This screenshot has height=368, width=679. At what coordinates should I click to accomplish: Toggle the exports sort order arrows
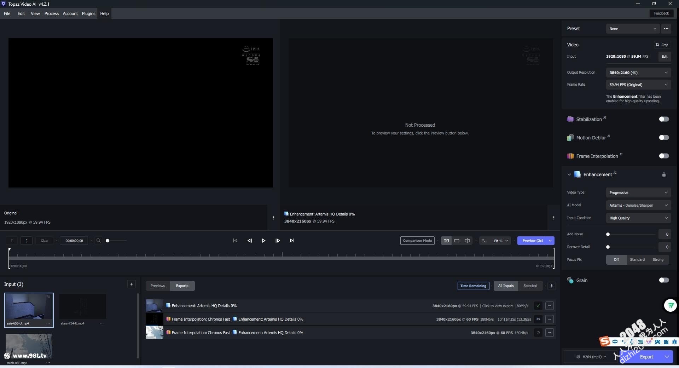(x=552, y=286)
